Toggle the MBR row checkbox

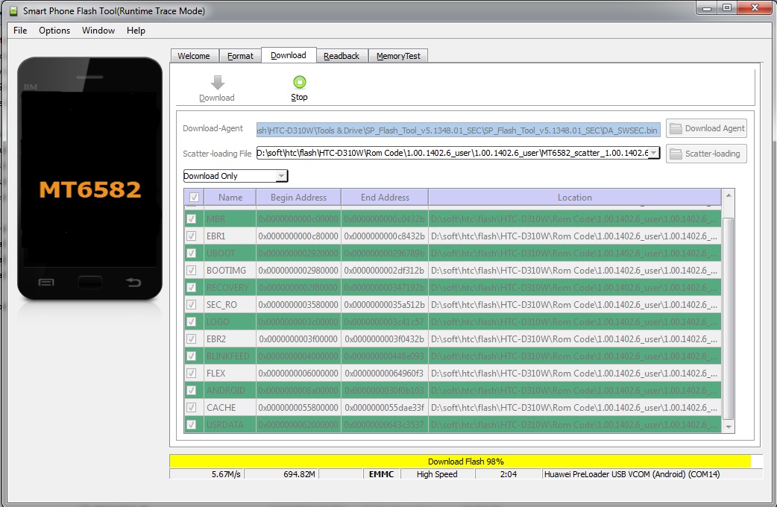pos(192,219)
